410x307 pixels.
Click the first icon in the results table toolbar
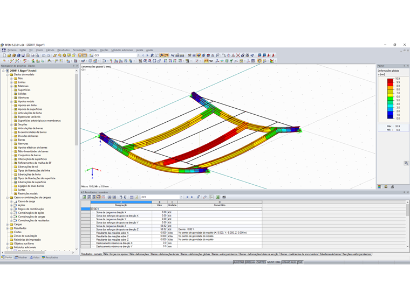point(84,197)
